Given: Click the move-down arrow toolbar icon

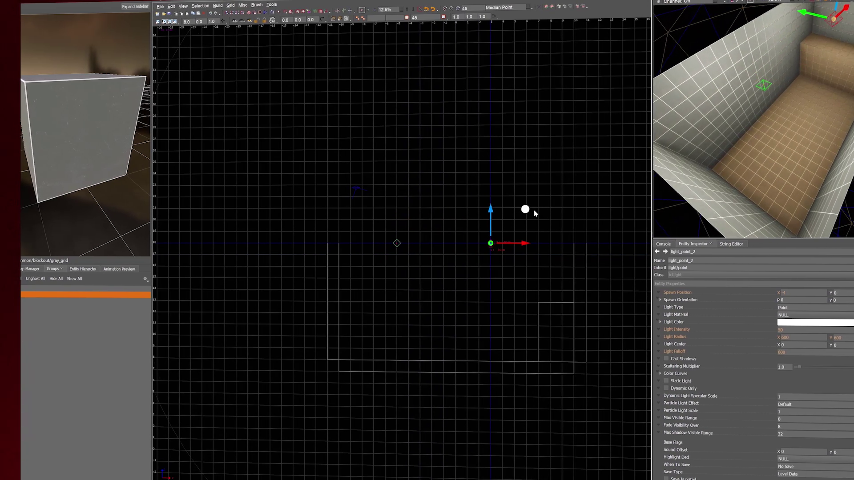Looking at the screenshot, I should coord(413,9).
